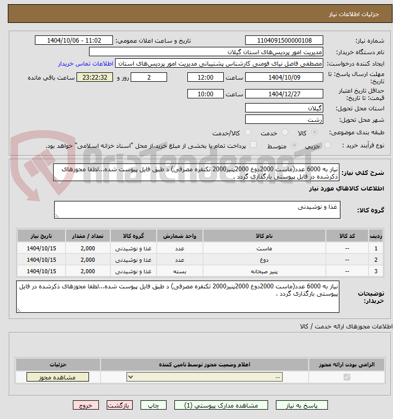Click the تعداد / مقدار column header
Image resolution: width=393 pixels, height=419 pixels.
(88, 236)
